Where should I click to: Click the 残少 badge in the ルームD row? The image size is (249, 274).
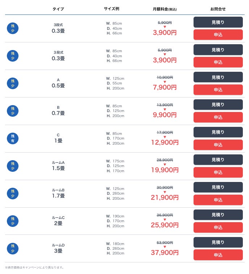[13, 249]
